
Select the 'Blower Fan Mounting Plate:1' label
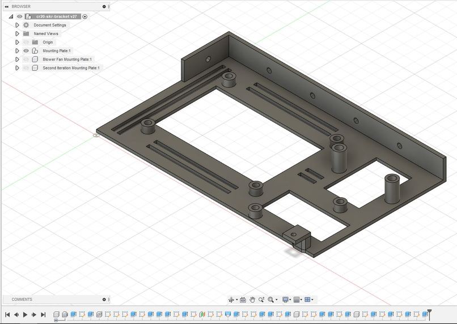67,59
